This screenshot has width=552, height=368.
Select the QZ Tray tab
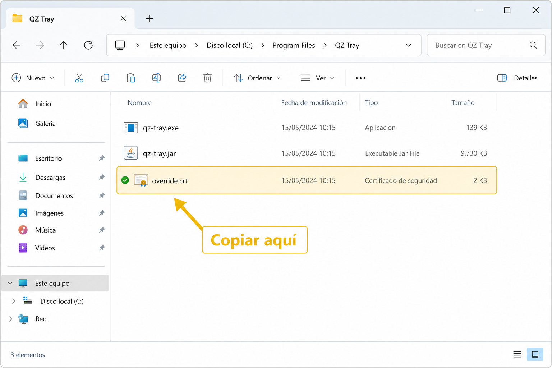click(70, 19)
